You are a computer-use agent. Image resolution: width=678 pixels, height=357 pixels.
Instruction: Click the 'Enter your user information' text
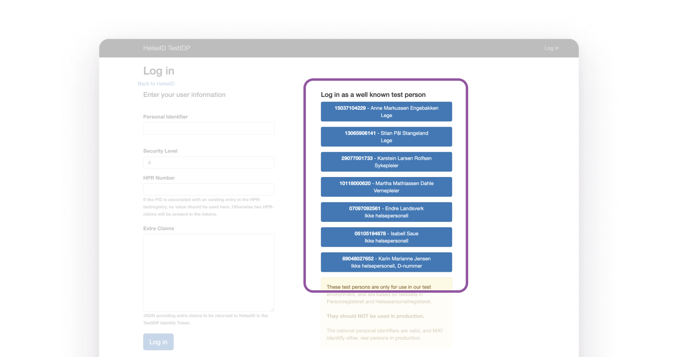184,94
